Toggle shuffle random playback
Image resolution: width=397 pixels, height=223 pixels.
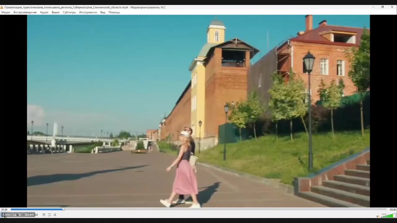click(55, 215)
